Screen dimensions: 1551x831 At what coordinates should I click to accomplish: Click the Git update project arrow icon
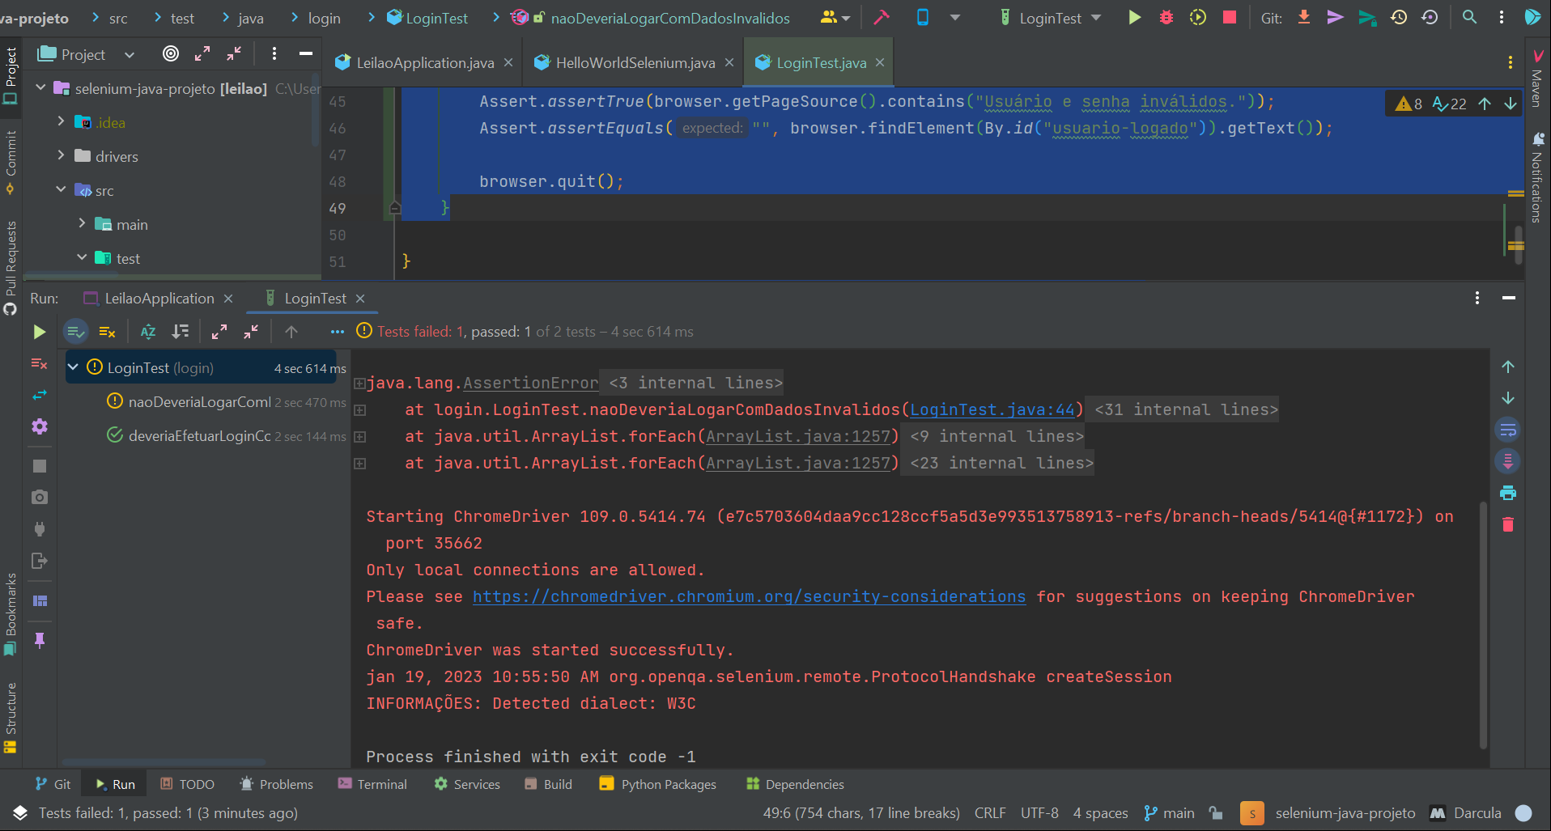pyautogui.click(x=1303, y=18)
